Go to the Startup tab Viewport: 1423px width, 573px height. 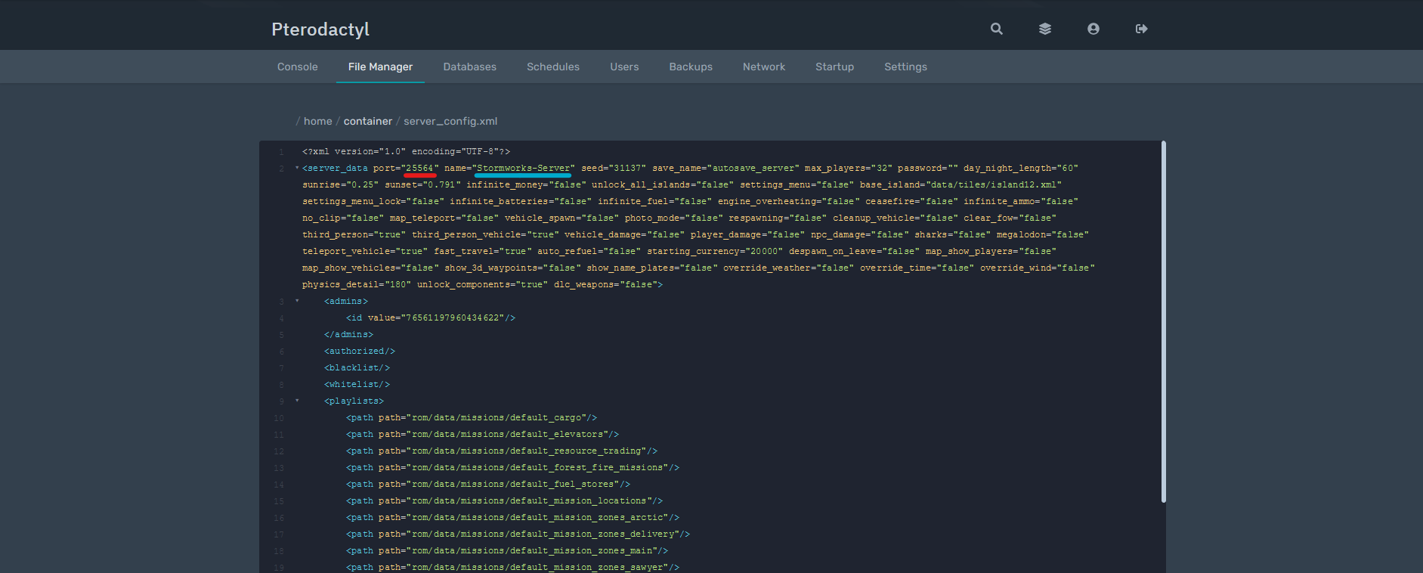coord(834,67)
